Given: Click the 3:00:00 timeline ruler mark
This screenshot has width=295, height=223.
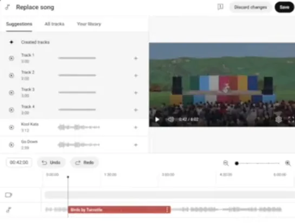Looking at the screenshot, I should tap(168, 174).
